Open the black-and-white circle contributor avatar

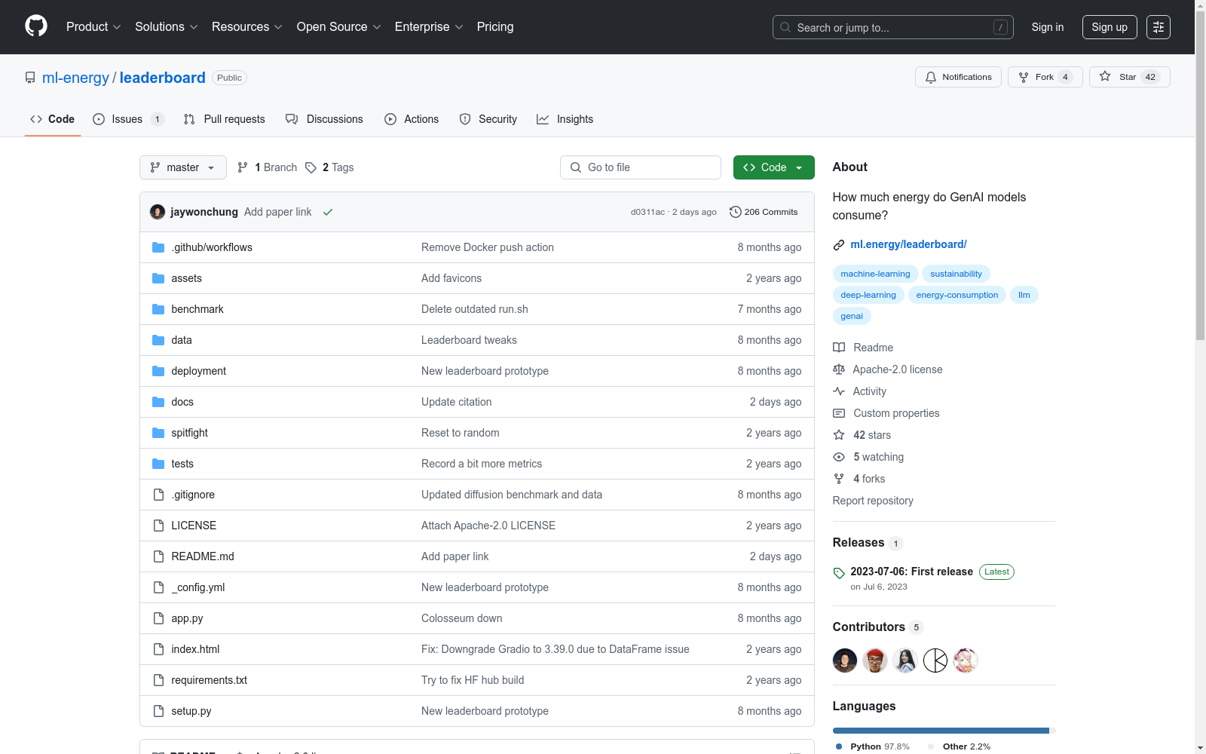point(935,661)
